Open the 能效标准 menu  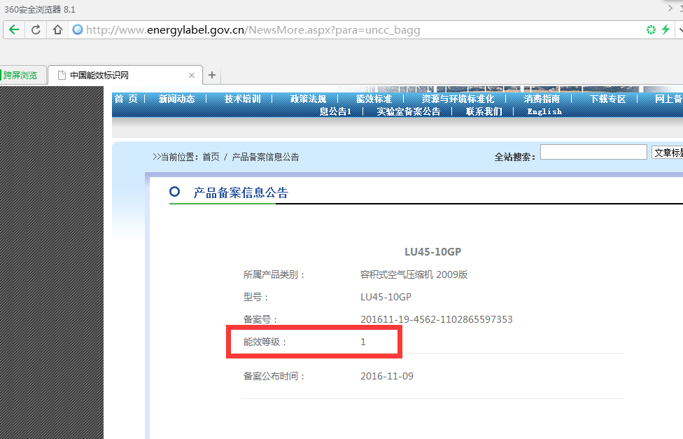(373, 99)
